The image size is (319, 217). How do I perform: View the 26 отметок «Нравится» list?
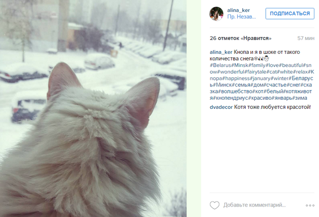pyautogui.click(x=240, y=38)
